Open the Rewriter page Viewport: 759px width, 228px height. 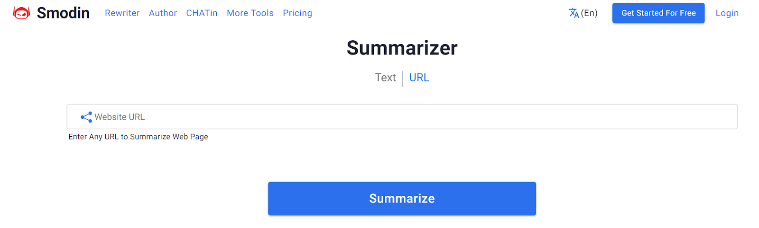click(122, 13)
